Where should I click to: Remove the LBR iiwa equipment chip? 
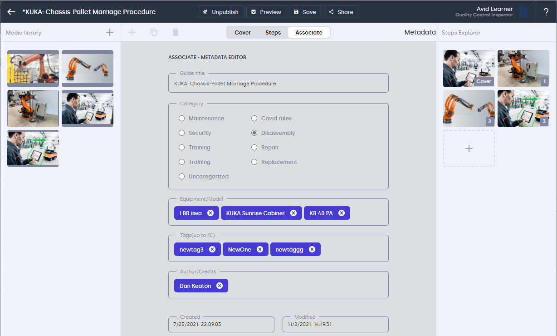coord(210,213)
